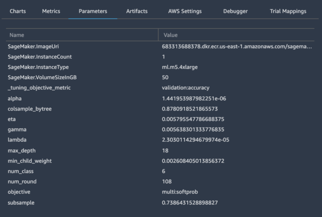Select the SageMaker.ImageUri parameter name
The image size is (322, 217).
point(33,47)
